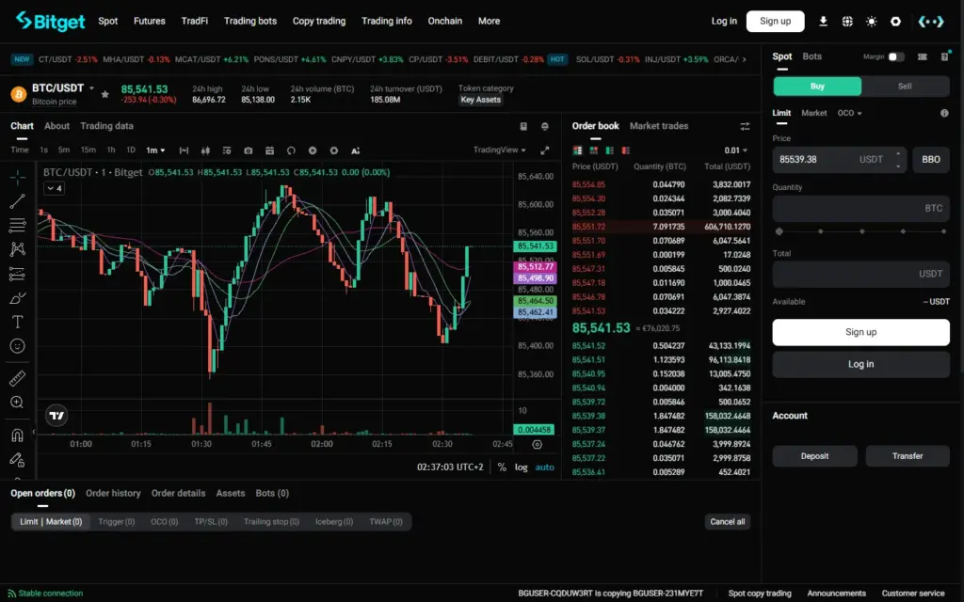Open order book display settings icon
Image resolution: width=964 pixels, height=602 pixels.
click(745, 126)
